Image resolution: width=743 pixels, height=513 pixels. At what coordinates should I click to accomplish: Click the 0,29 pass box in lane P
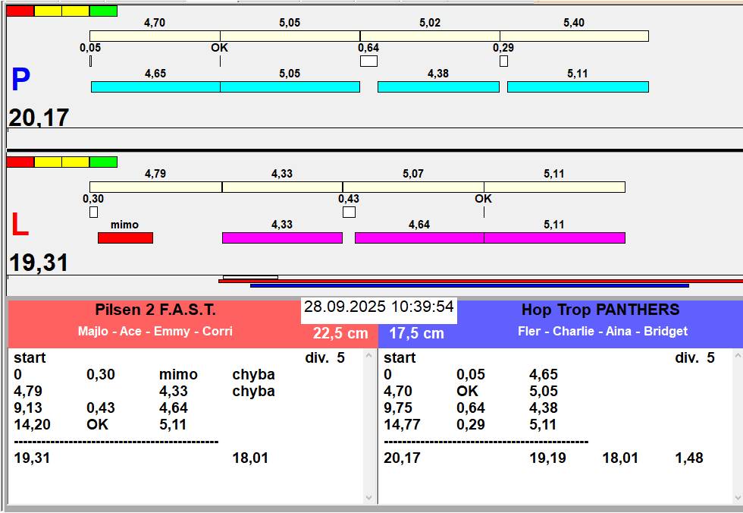503,61
